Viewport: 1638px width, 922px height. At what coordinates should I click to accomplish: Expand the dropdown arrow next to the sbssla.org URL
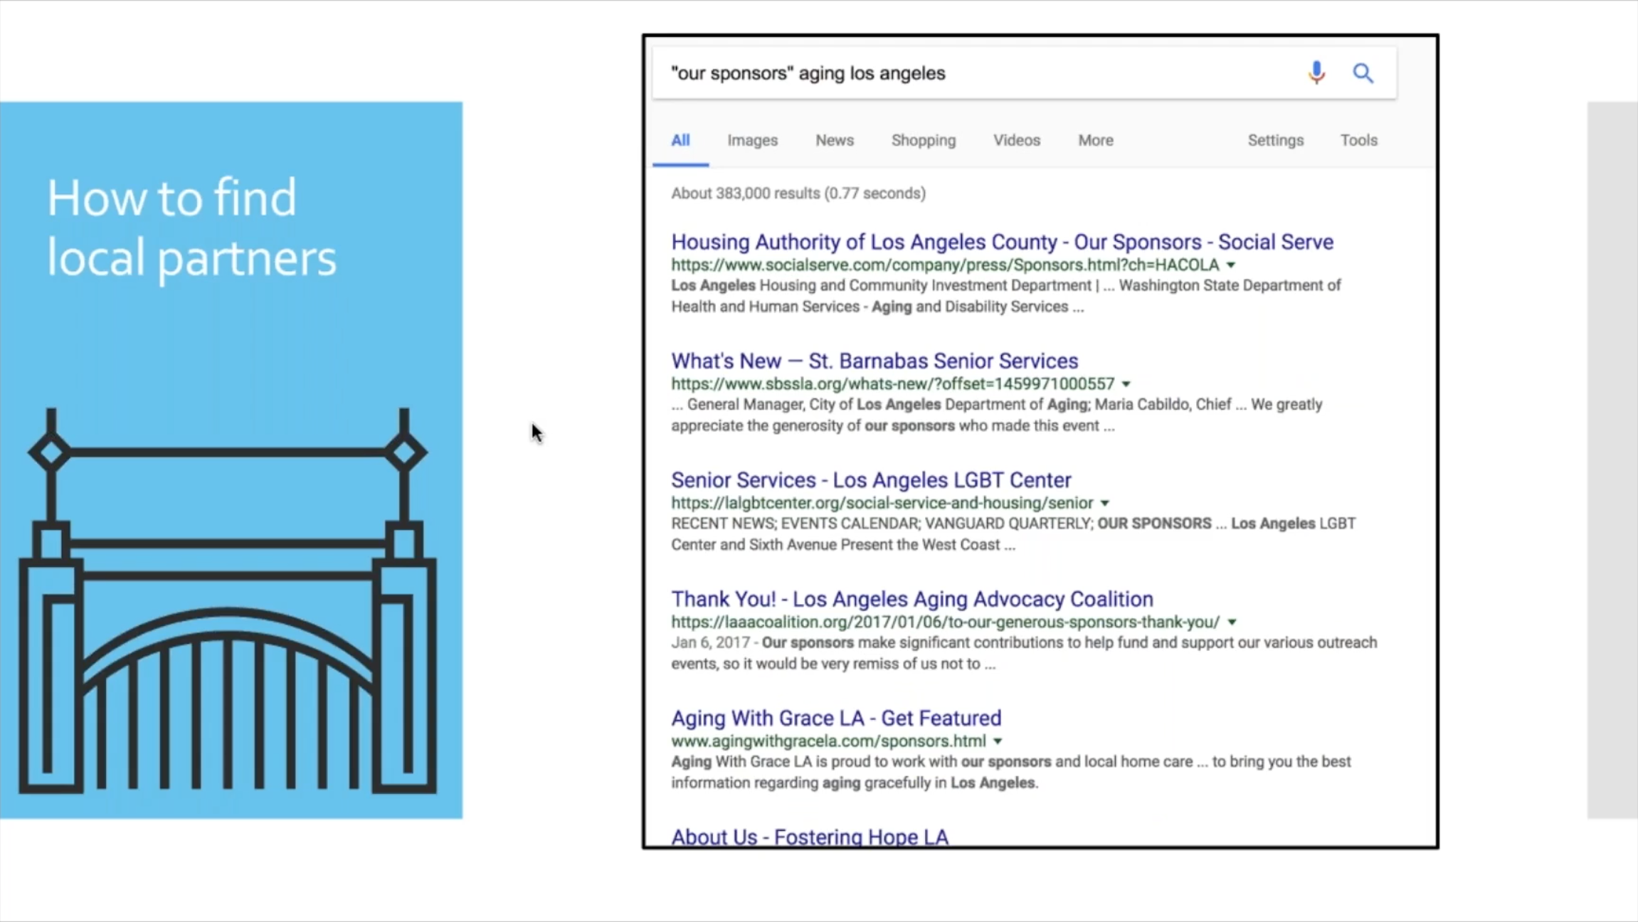(x=1126, y=384)
